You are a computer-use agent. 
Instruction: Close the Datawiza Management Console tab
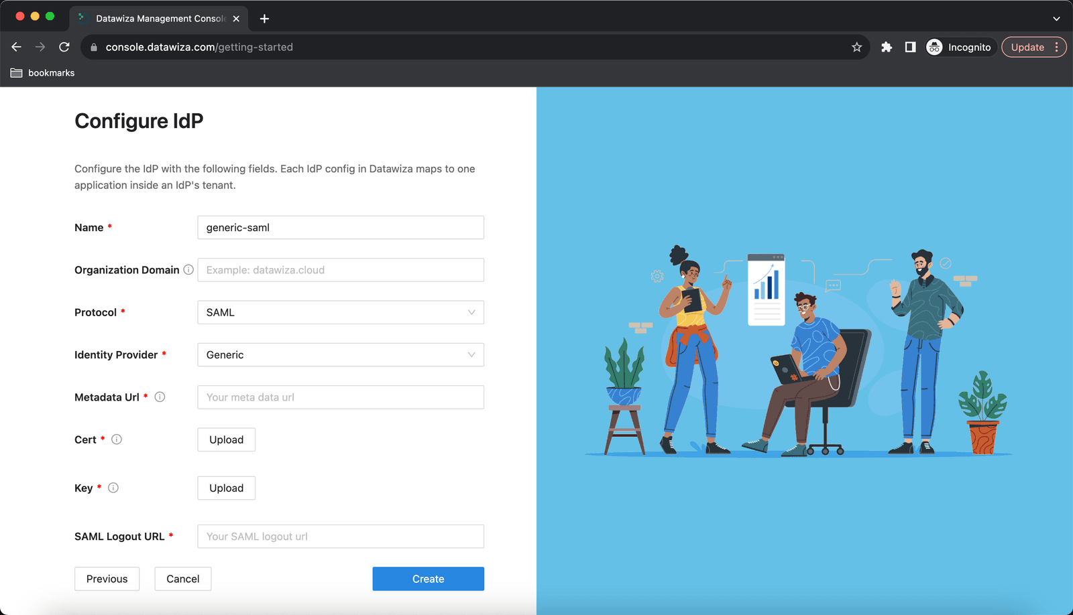coord(236,19)
